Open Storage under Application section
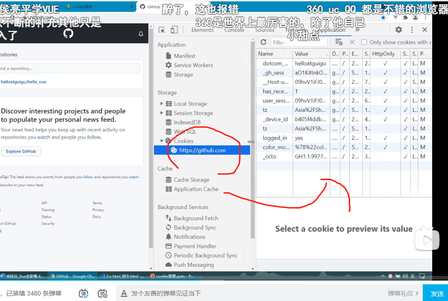 [x=179, y=74]
